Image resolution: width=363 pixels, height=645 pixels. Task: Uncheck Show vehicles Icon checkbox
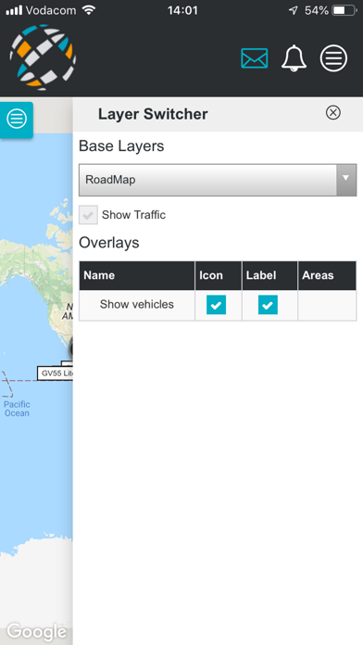coord(217,305)
